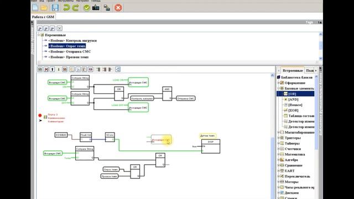The width and height of the screenshot is (354, 199).
Task: Switch to the Работа с GSM tab
Action: point(43,17)
